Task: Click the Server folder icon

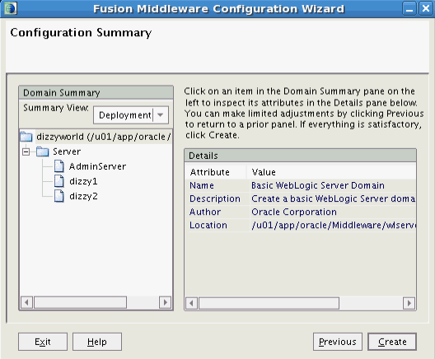Action: [43, 152]
